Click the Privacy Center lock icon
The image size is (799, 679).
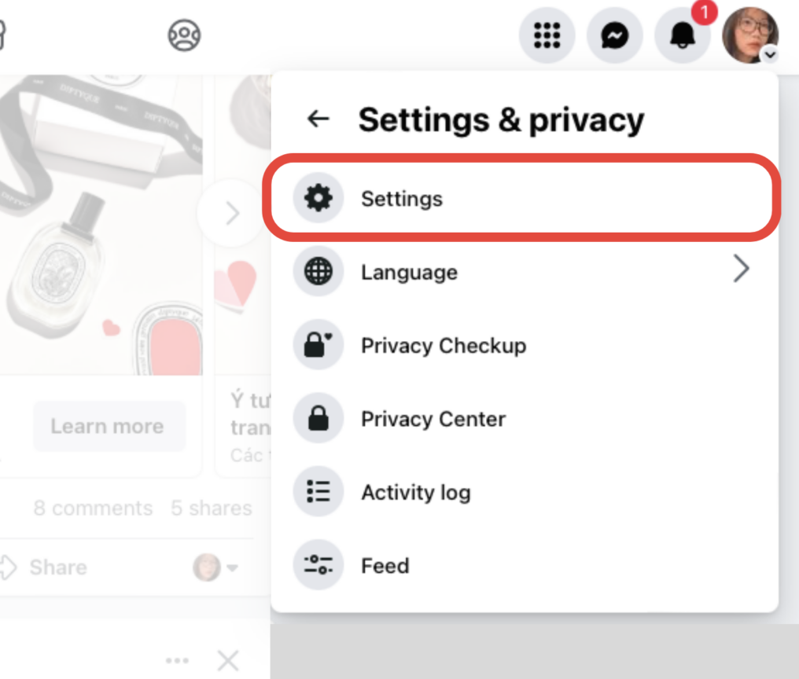click(x=318, y=418)
